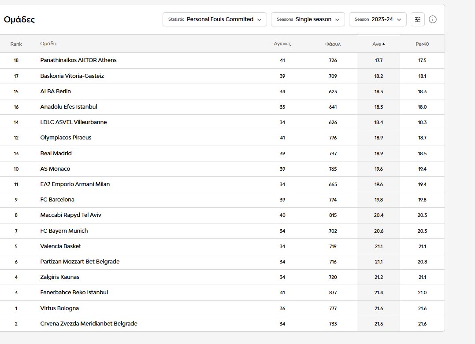Sort by the Rank column header
Screen dimensions: 475x344
coord(16,44)
